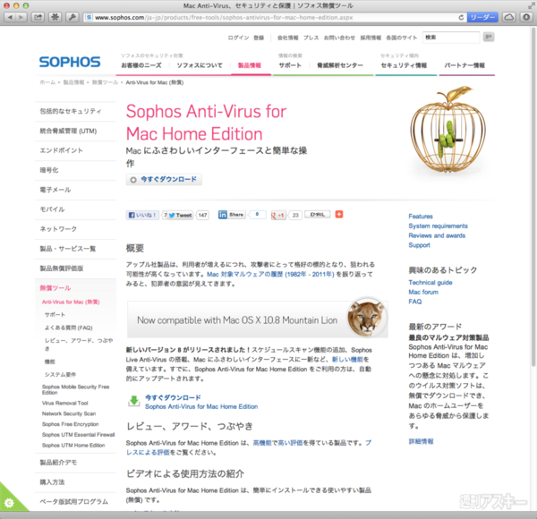Open the Features link in right column

[421, 217]
